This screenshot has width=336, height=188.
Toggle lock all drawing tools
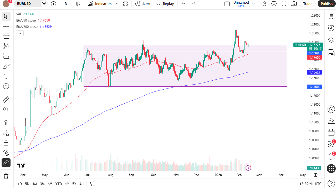point(6,143)
